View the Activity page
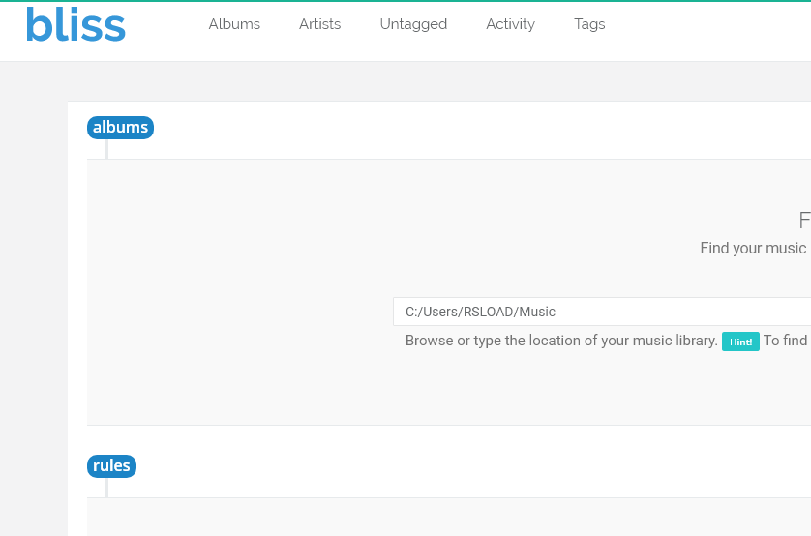This screenshot has width=811, height=536. coord(510,24)
